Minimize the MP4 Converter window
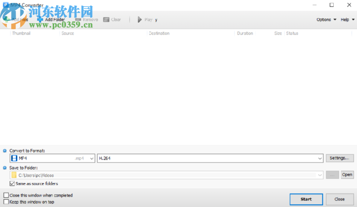The height and width of the screenshot is (207, 357). 315,5
